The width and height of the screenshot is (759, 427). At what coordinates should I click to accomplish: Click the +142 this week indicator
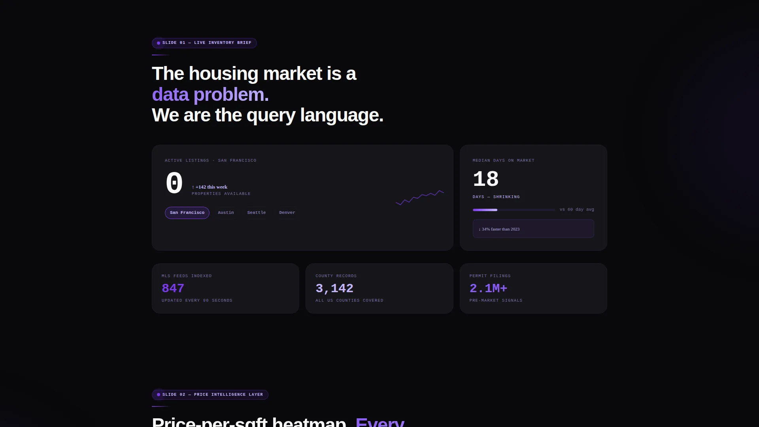210,187
